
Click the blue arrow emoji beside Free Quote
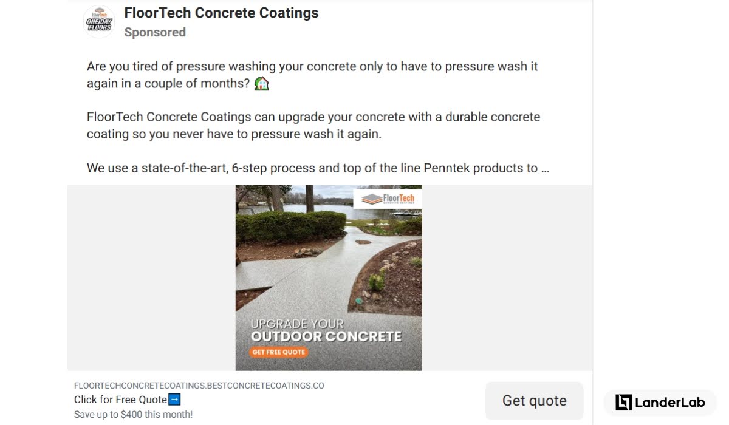coord(174,399)
